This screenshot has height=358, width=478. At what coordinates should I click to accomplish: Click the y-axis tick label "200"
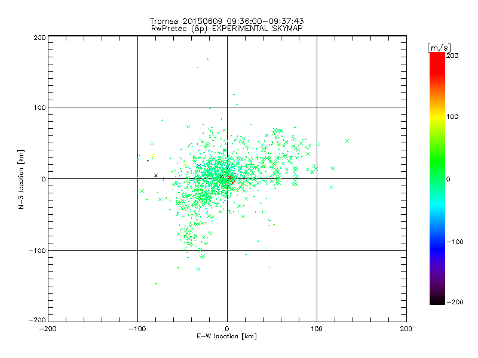click(x=39, y=38)
